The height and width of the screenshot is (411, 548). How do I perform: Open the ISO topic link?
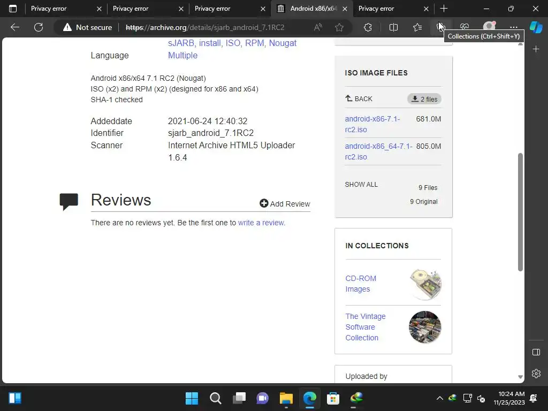[234, 43]
